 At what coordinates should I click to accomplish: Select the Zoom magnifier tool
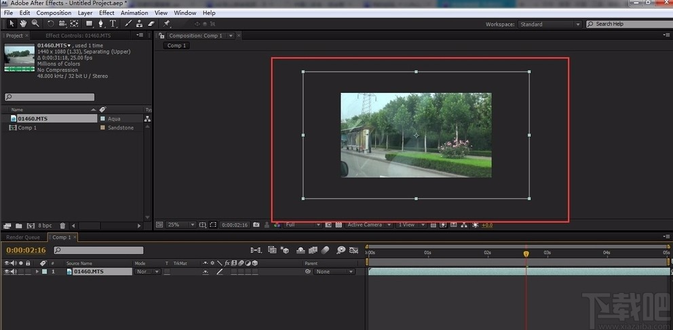35,23
